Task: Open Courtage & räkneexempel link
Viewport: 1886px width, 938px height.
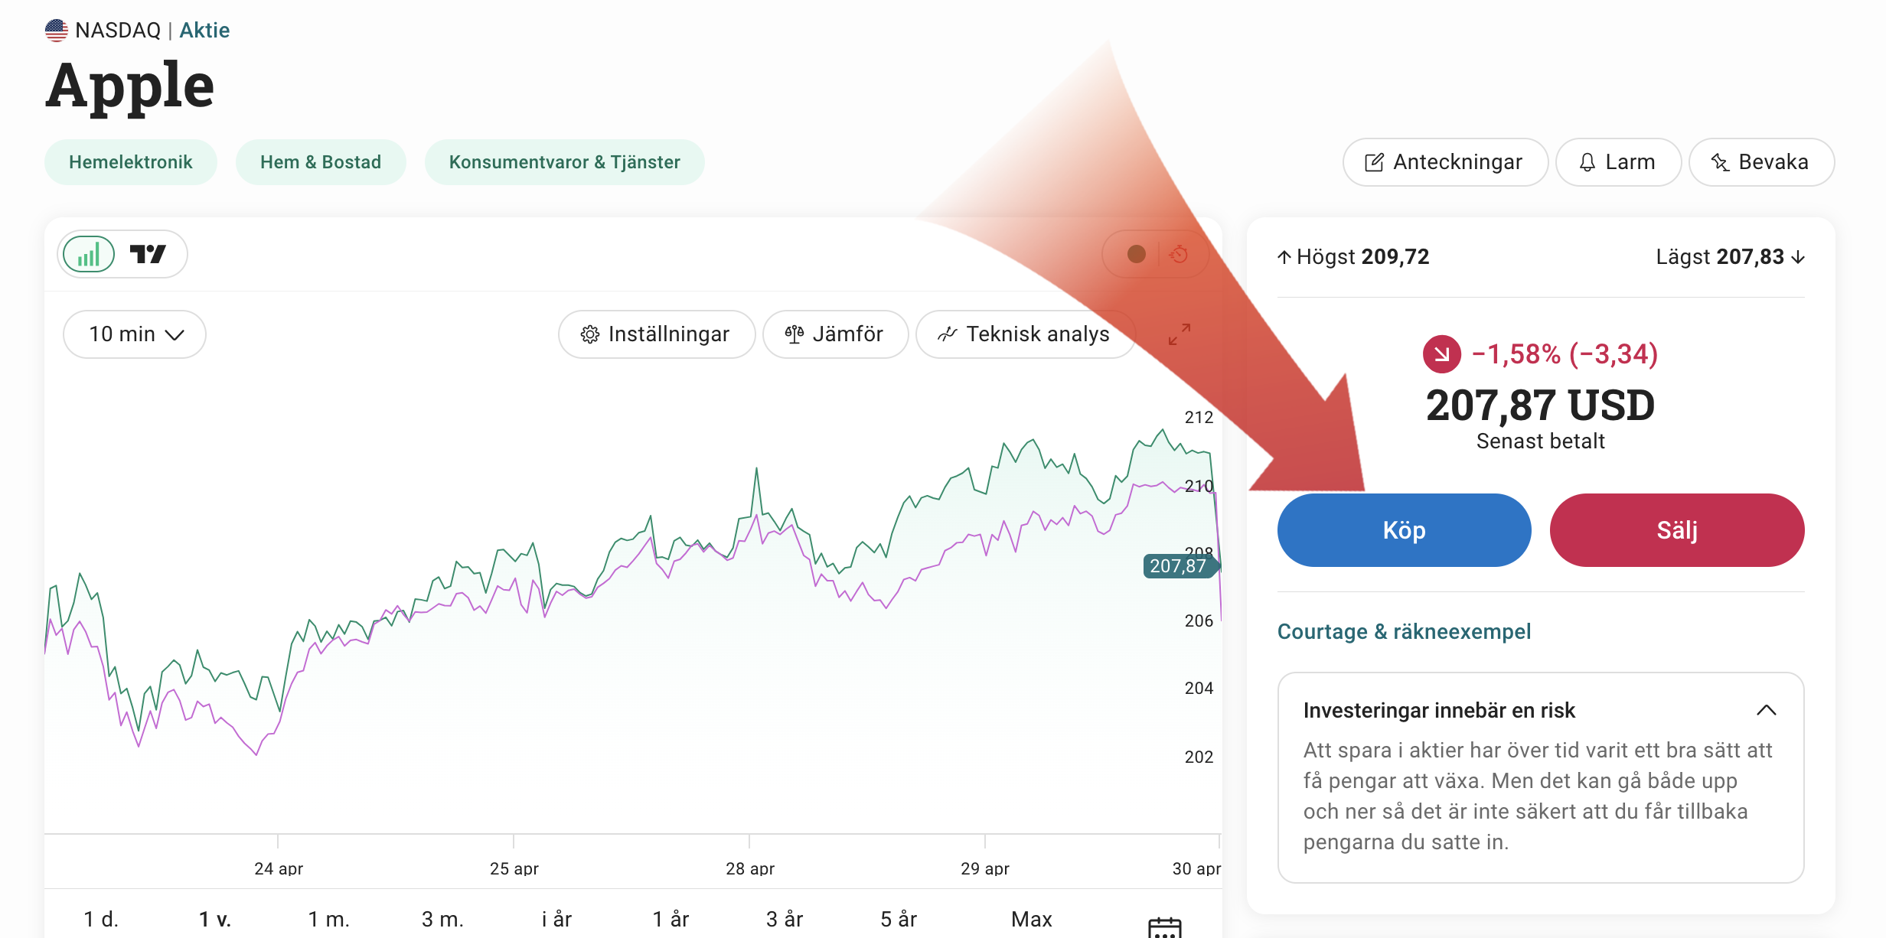Action: click(1404, 631)
